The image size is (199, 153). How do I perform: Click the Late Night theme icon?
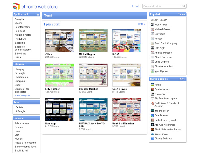tap(152, 48)
